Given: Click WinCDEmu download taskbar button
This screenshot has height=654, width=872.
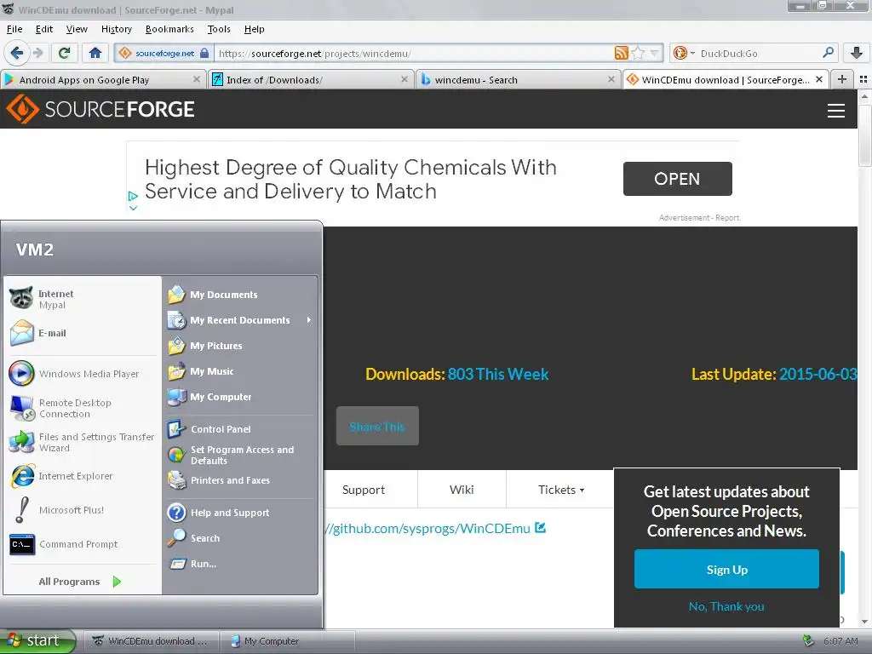Looking at the screenshot, I should pyautogui.click(x=152, y=641).
